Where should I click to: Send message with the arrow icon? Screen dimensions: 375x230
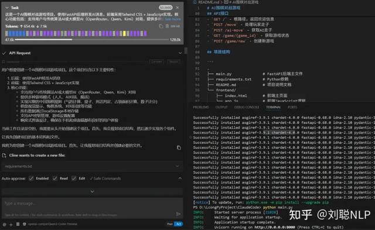point(178,214)
